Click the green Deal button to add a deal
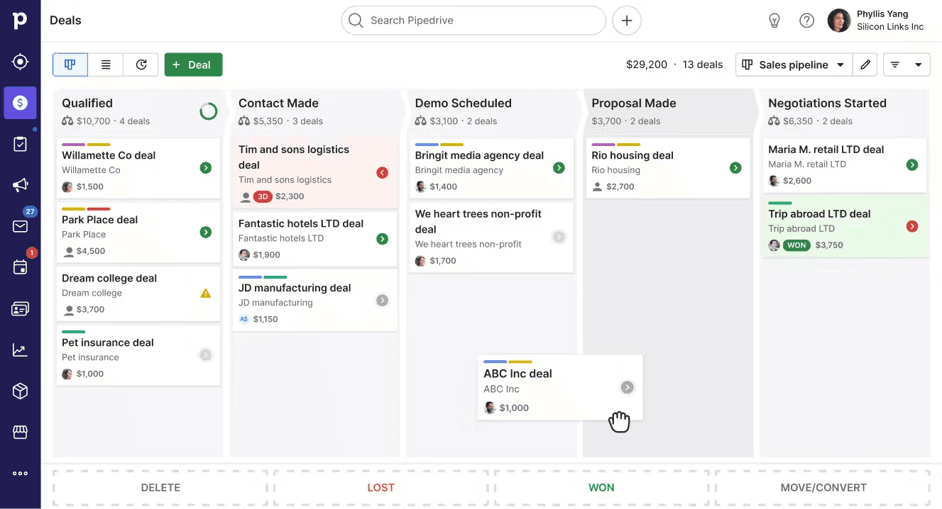 point(193,65)
